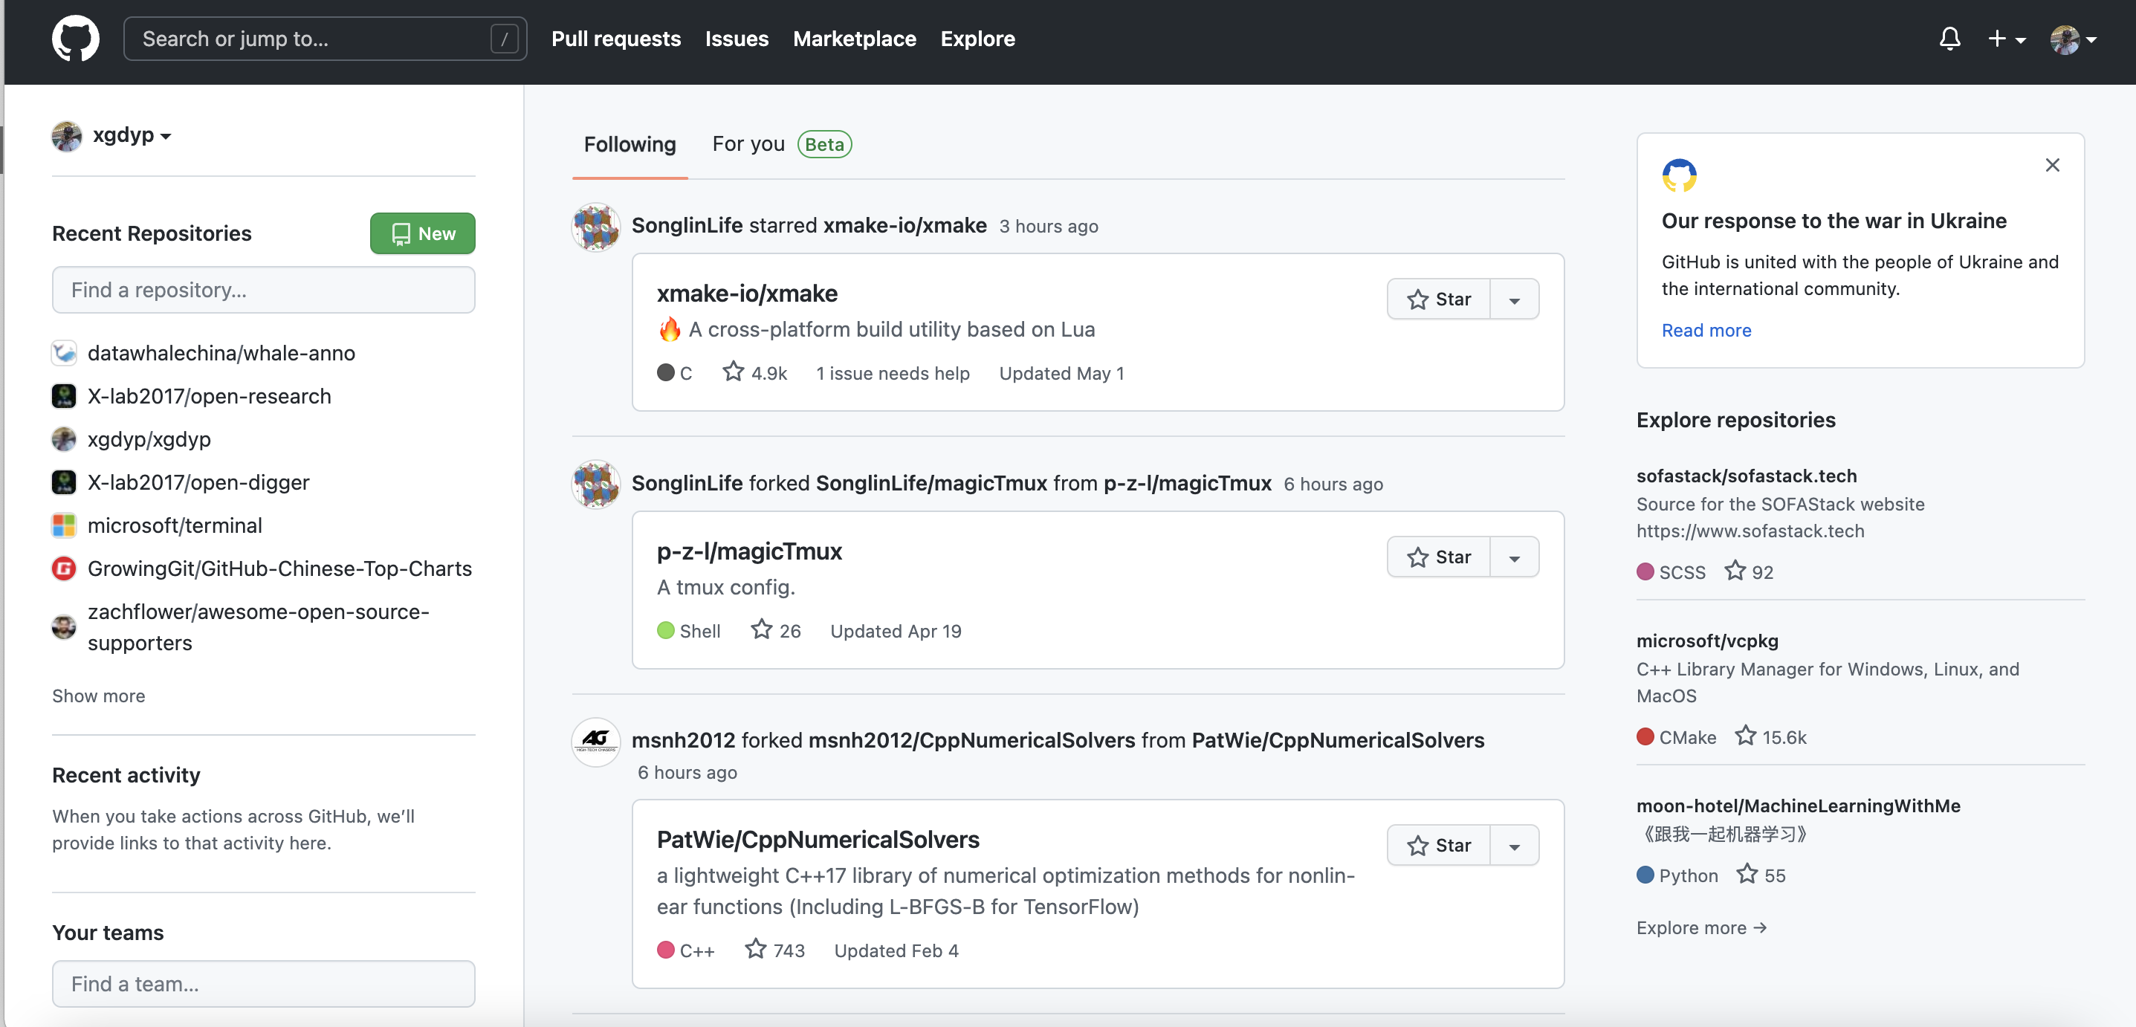This screenshot has height=1027, width=2136.
Task: Open the plus create-new dropdown
Action: pyautogui.click(x=2006, y=39)
